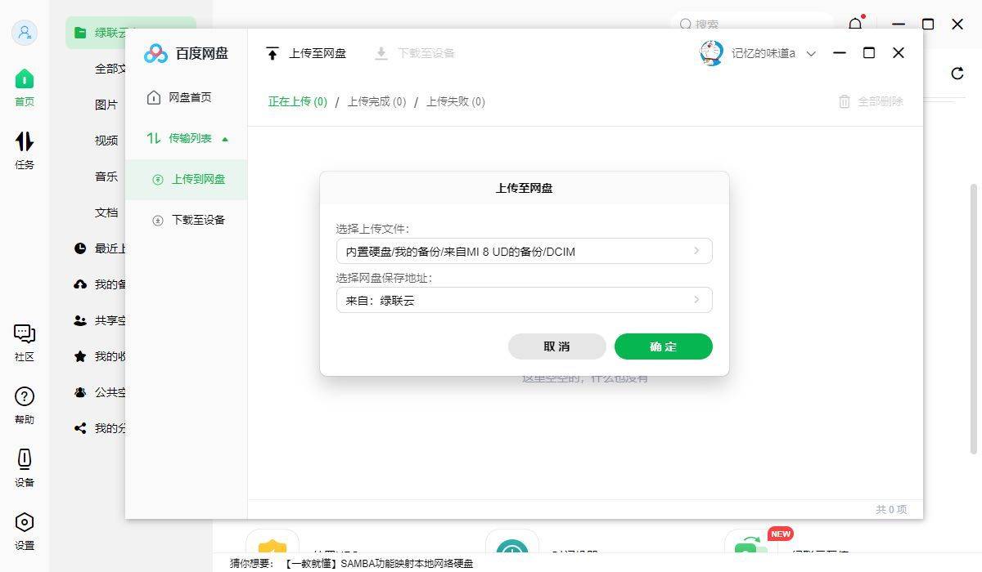
Task: Click the refresh icon in background window
Action: [957, 74]
